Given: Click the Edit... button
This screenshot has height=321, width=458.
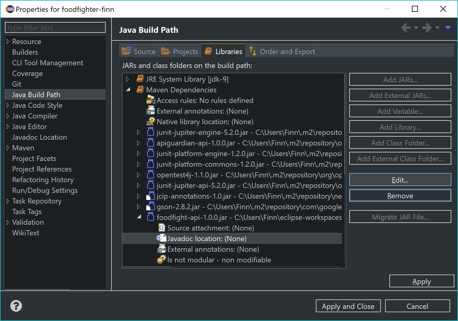Looking at the screenshot, I should [x=400, y=180].
